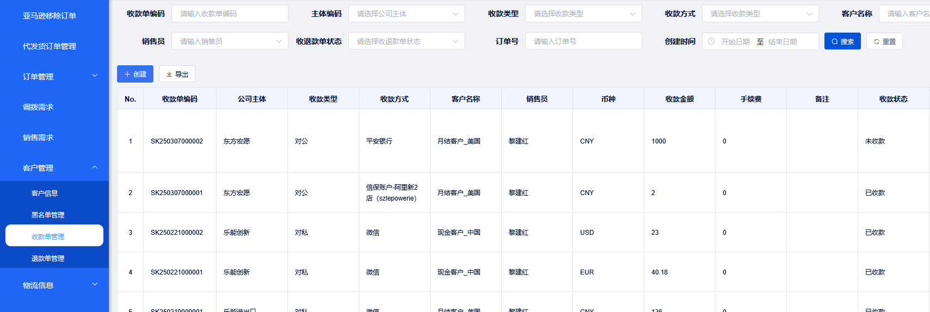
Task: Expand the 物流信息 sidebar menu
Action: tap(54, 285)
